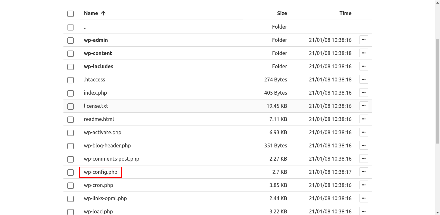Click the page's vertical scrollbar thumb
The height and width of the screenshot is (215, 440).
(438, 91)
